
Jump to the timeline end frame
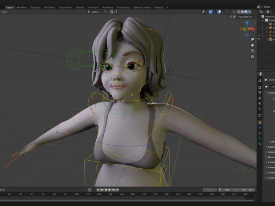tap(117, 190)
